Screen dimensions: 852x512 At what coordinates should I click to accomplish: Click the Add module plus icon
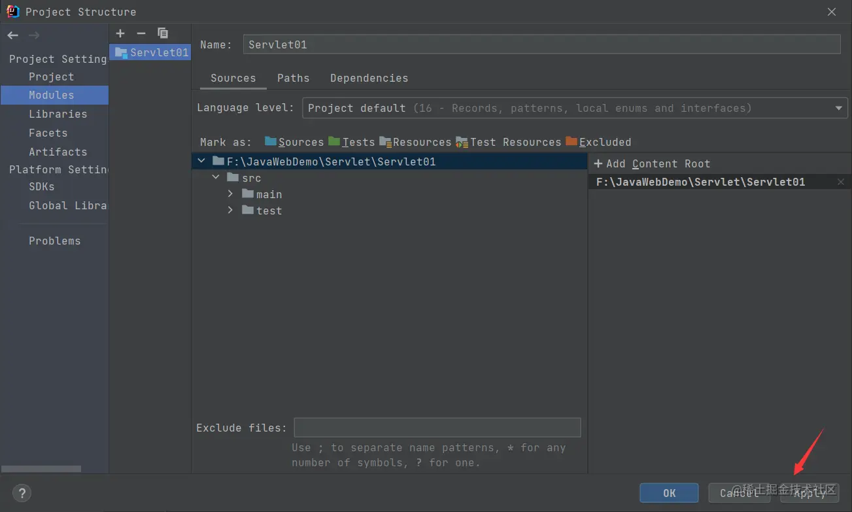point(120,33)
